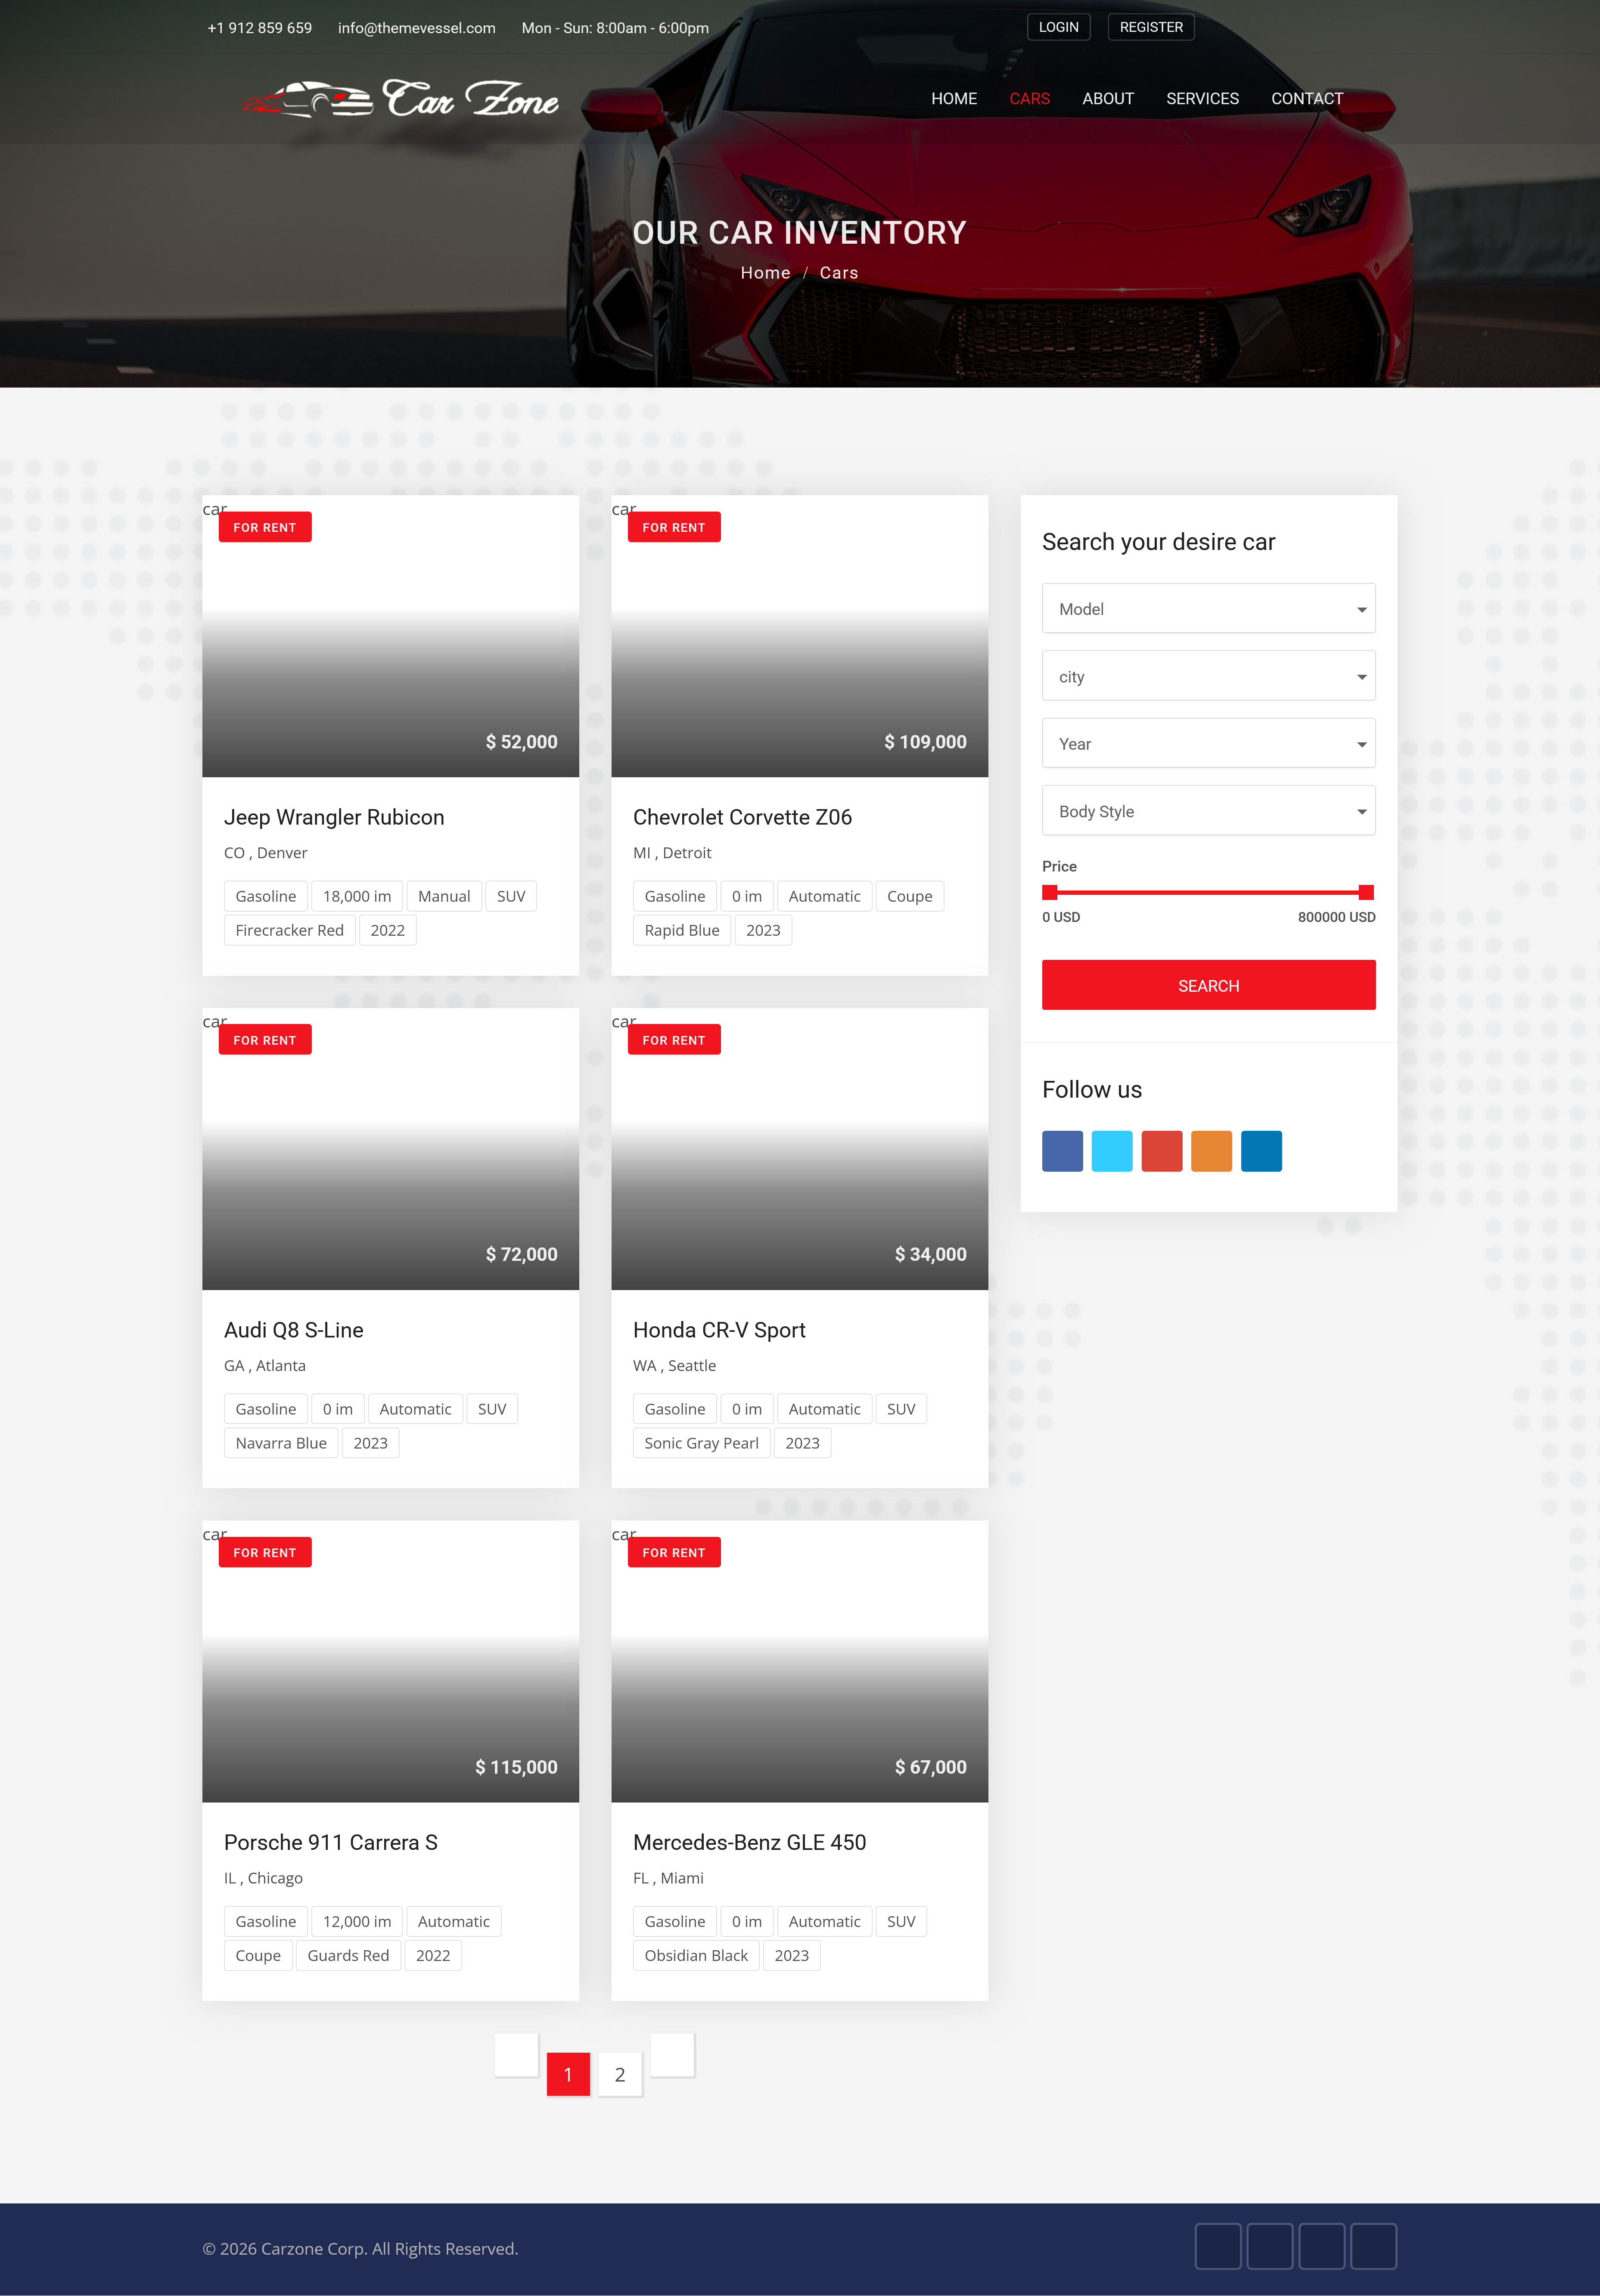Image resolution: width=1600 pixels, height=2296 pixels.
Task: Open the Year dropdown
Action: [1208, 743]
